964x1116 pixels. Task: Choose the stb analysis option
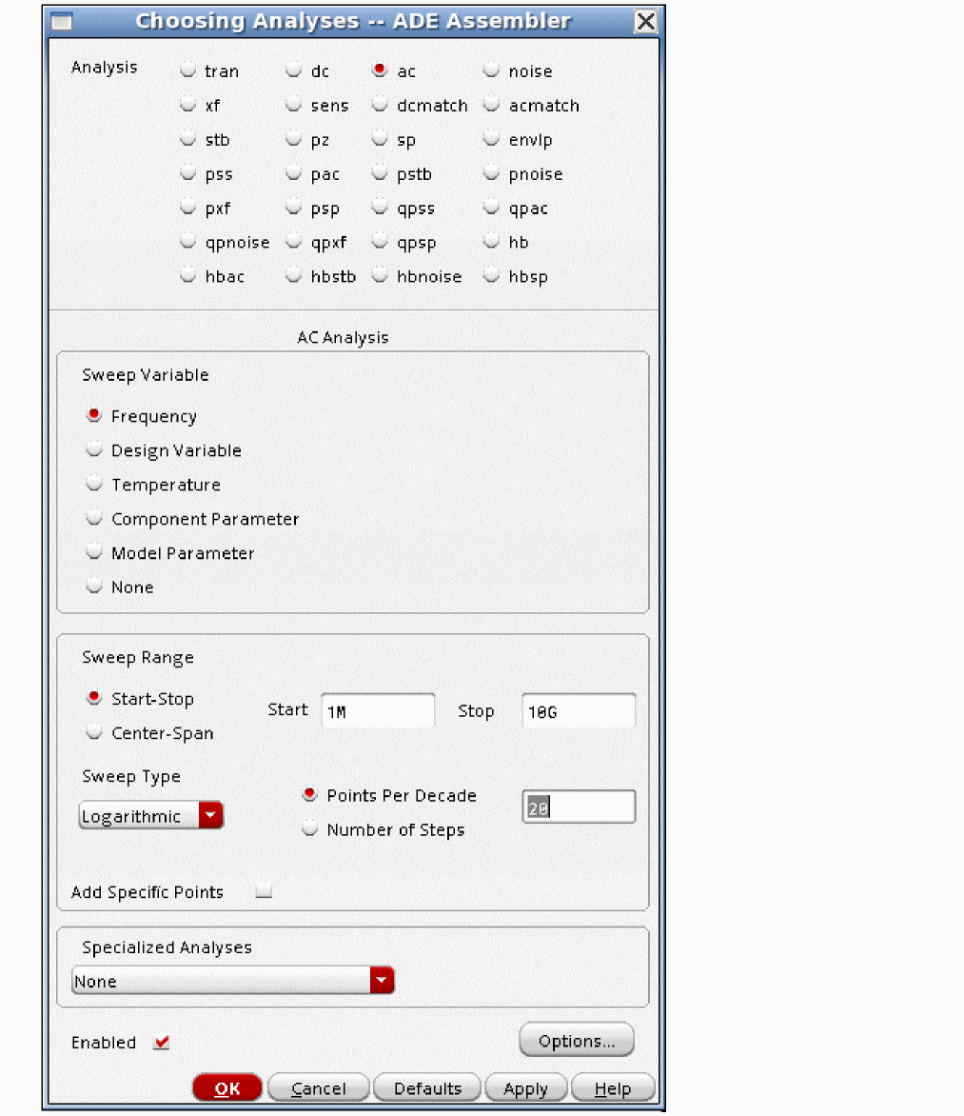click(x=187, y=139)
